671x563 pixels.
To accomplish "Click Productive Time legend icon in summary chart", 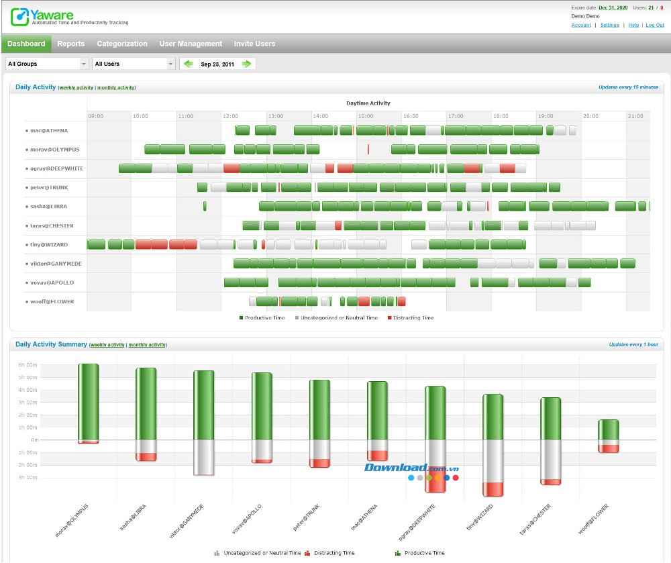I will [399, 553].
